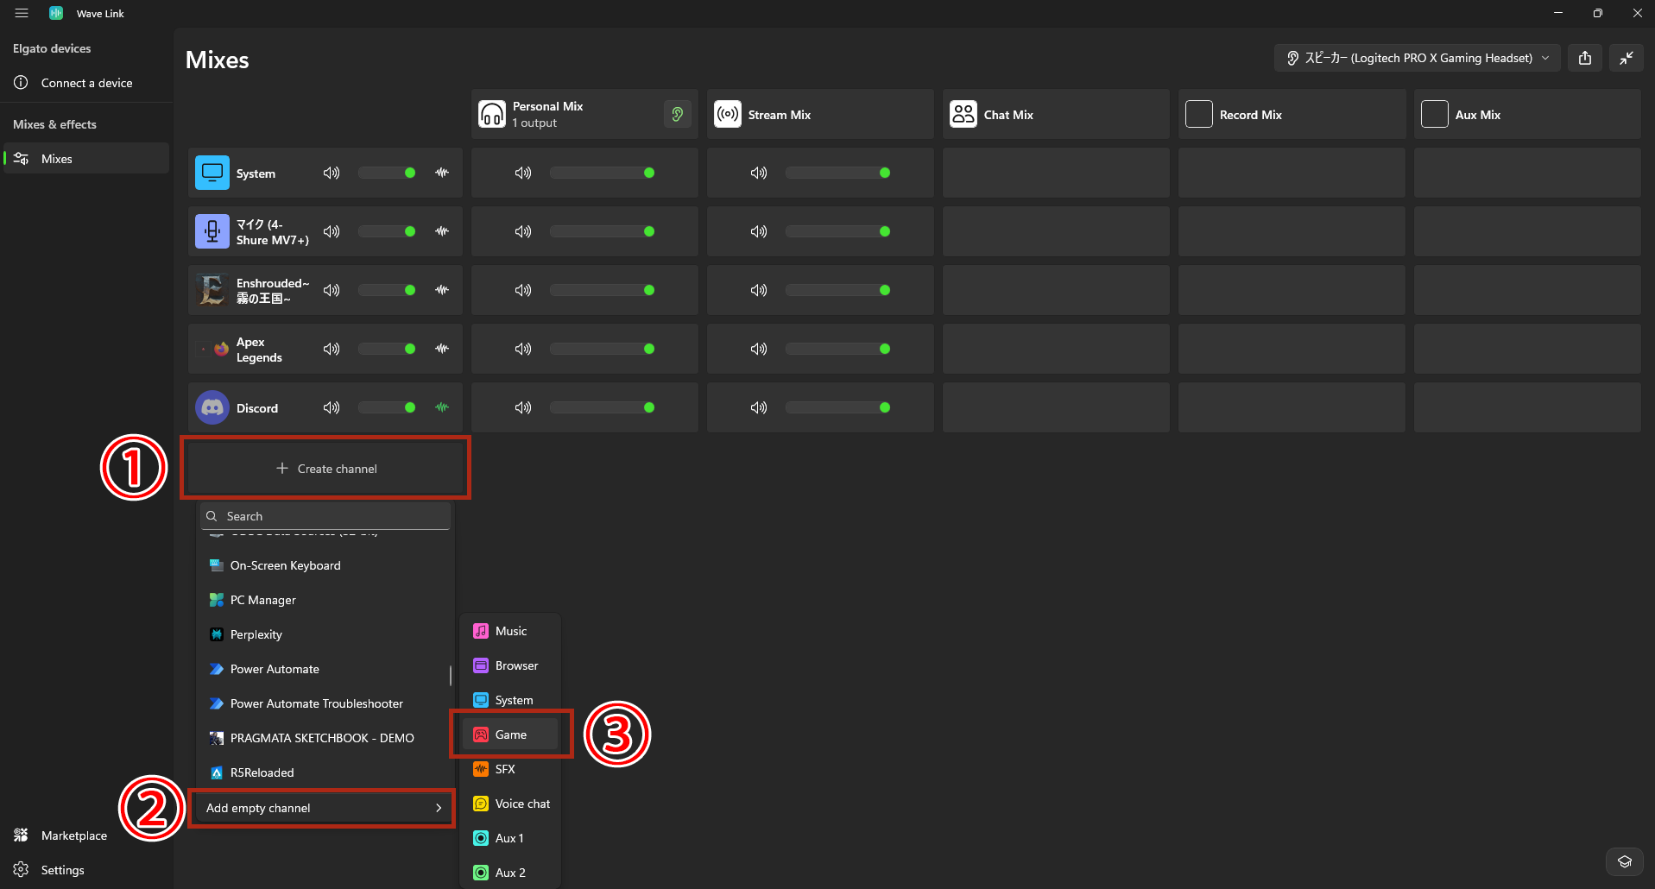Add an empty Game channel
Screen dimensions: 1655x889
[x=510, y=735]
